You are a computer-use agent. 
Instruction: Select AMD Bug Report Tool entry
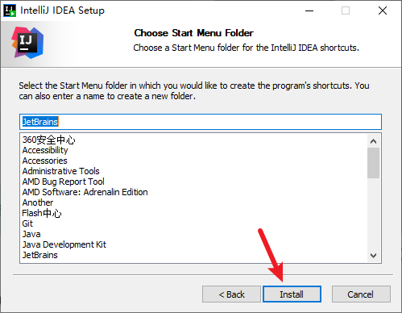tap(64, 182)
